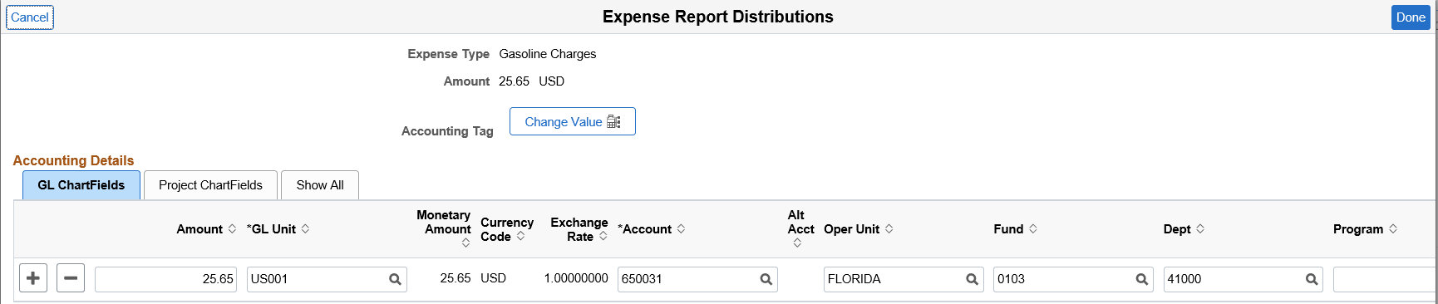
Task: Click the Gasoline Charges expense type text
Action: 548,54
